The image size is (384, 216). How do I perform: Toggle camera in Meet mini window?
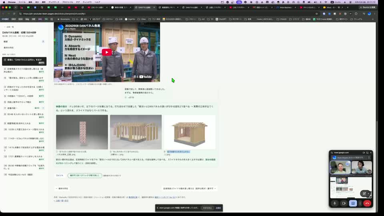click(344, 203)
